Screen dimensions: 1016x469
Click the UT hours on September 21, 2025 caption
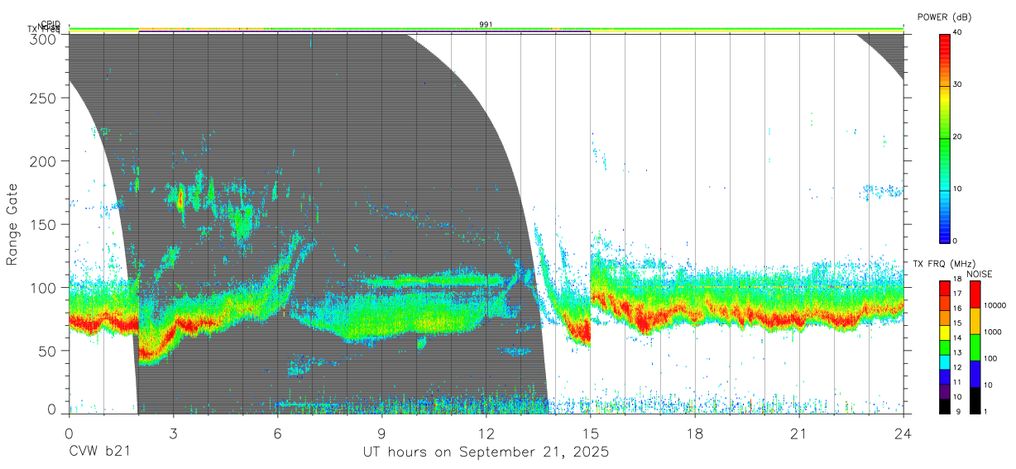[x=486, y=452]
